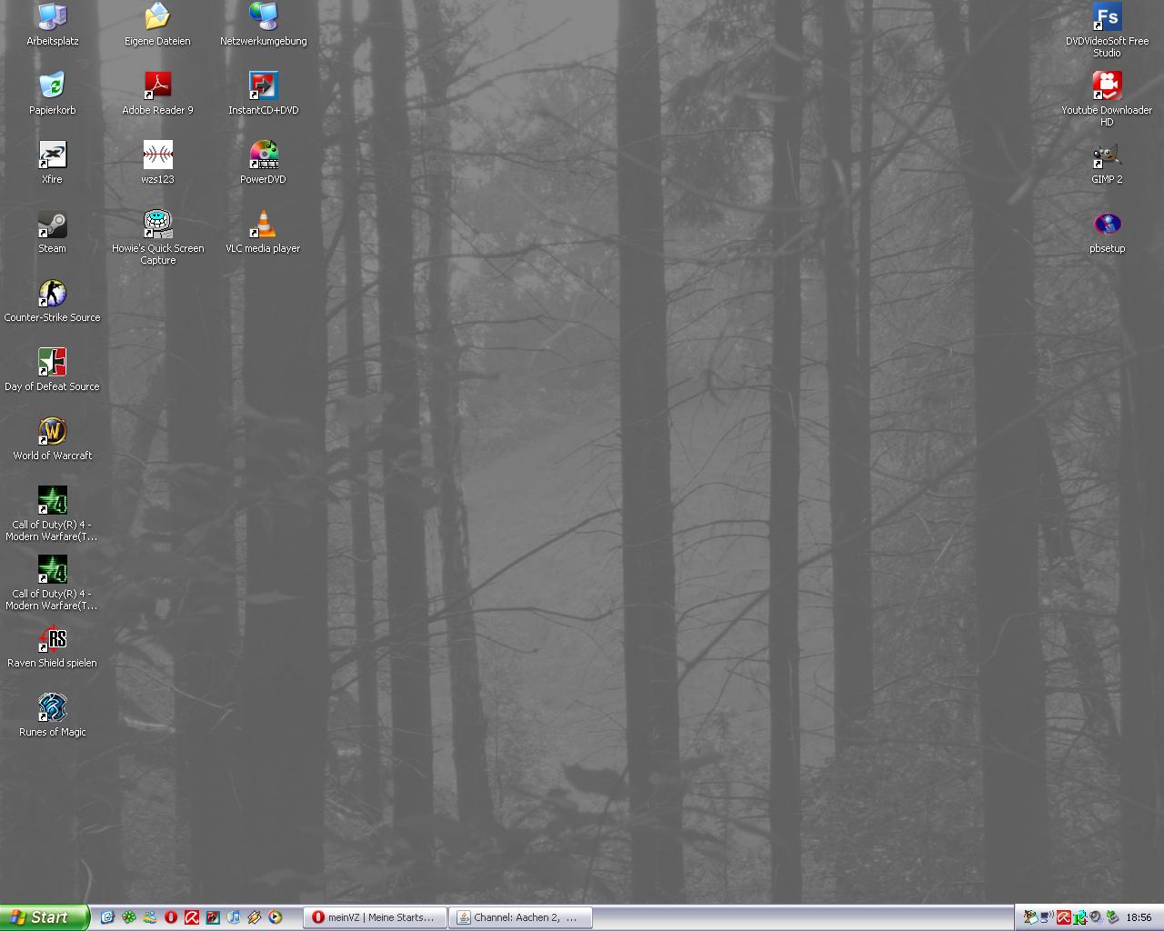Click the network connection tray icon

1047,916
